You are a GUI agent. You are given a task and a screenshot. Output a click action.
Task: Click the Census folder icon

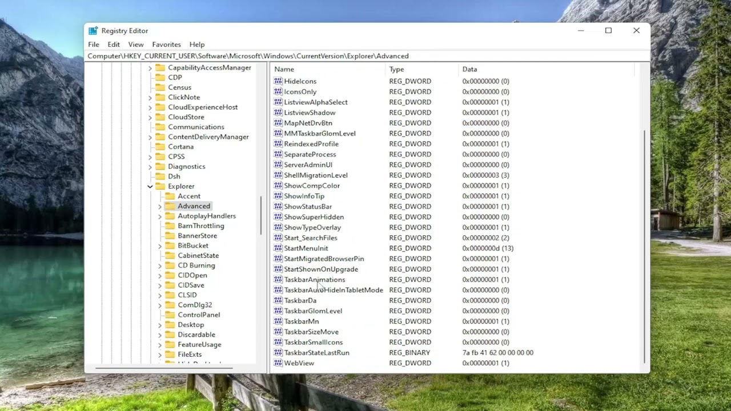click(160, 87)
